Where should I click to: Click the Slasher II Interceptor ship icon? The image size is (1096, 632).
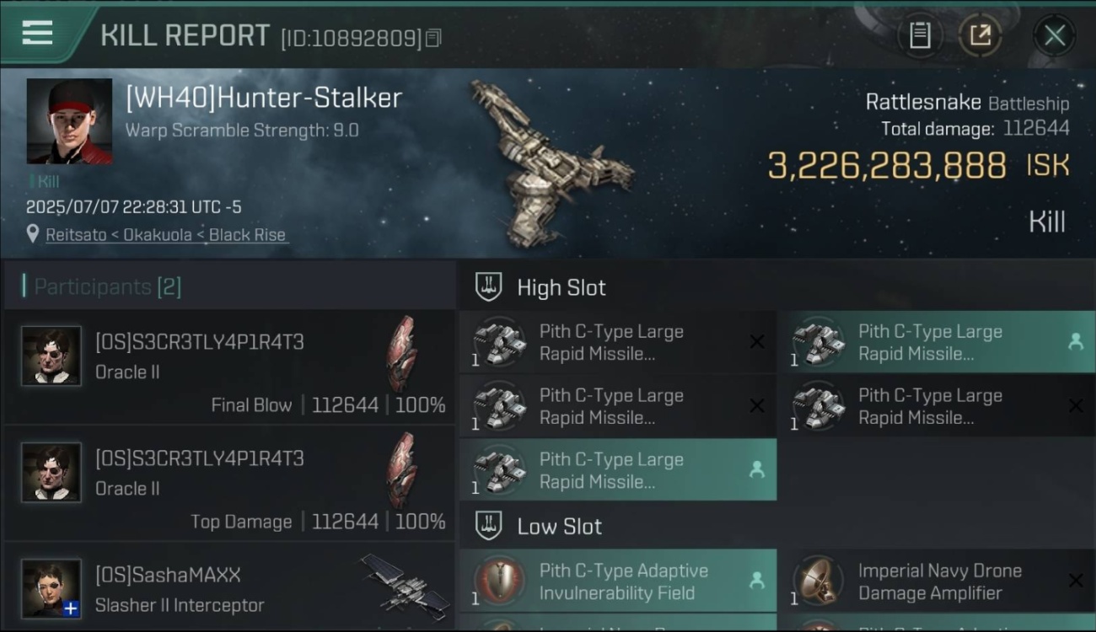(x=406, y=583)
